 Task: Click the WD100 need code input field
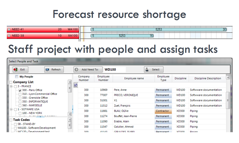coord(115,70)
